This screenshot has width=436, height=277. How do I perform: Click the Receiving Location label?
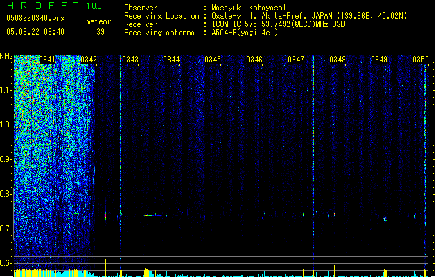coord(162,16)
